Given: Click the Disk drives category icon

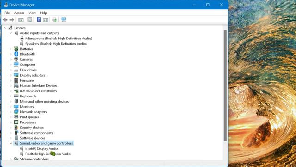Looking at the screenshot, I should [x=16, y=70].
